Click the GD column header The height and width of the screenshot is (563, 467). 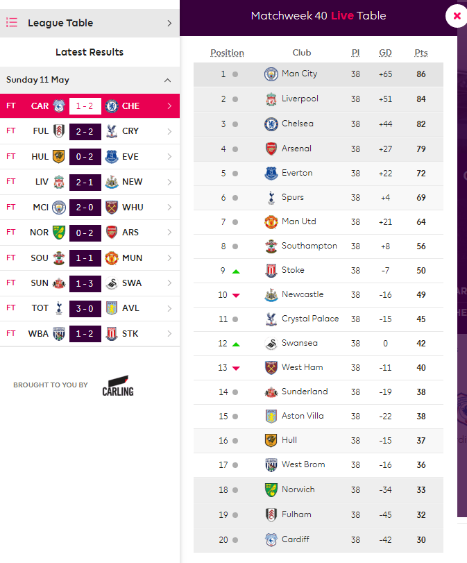[385, 53]
